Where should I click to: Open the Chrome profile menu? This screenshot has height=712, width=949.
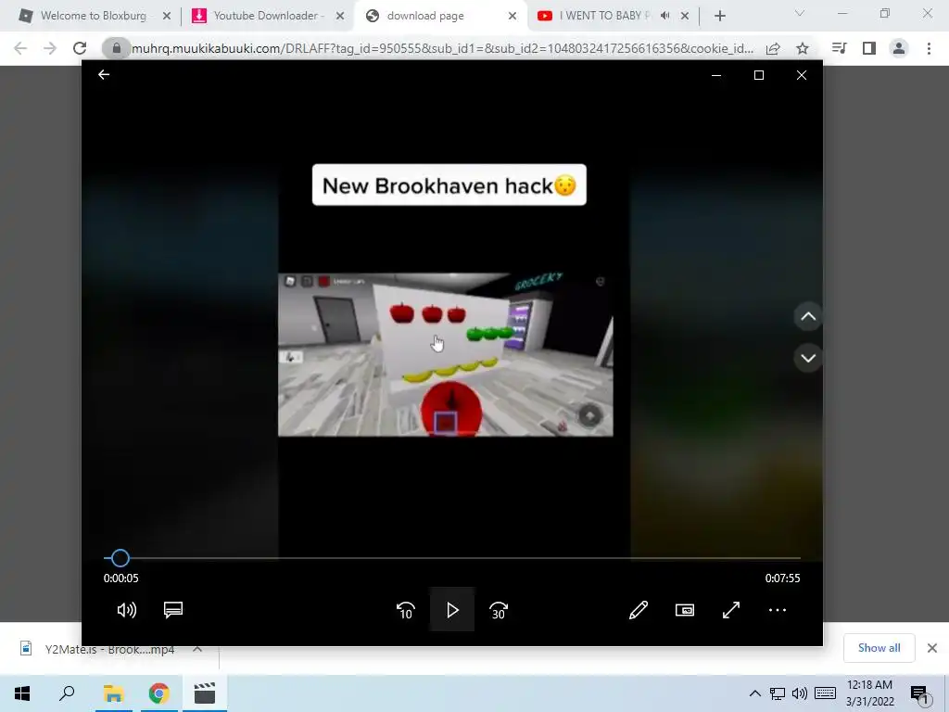click(x=899, y=48)
